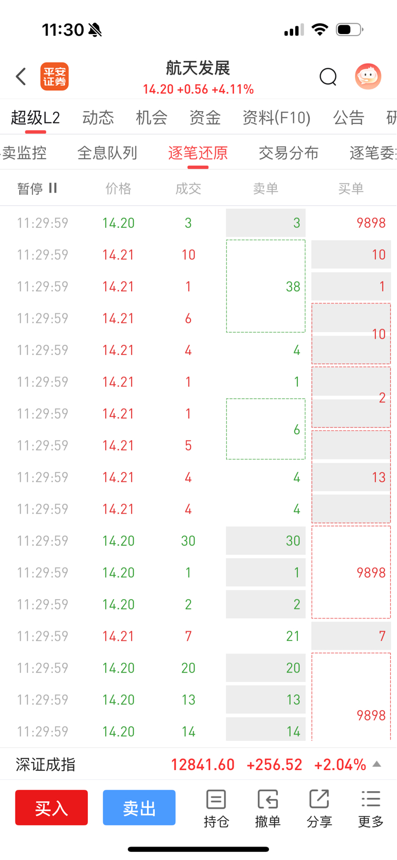Select the 交易分布 sub-tab
This screenshot has width=397, height=860.
[x=289, y=153]
